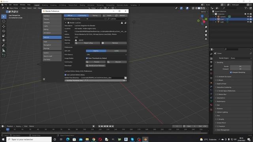This screenshot has width=253, height=142.
Task: Hide the Cube object in Outliner
Action: coord(248,19)
